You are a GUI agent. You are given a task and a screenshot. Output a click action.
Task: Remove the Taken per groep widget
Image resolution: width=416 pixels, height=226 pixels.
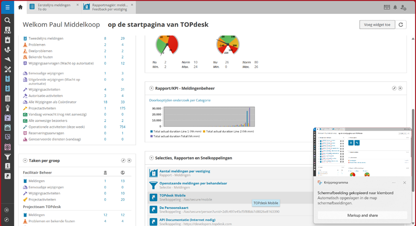click(x=129, y=160)
